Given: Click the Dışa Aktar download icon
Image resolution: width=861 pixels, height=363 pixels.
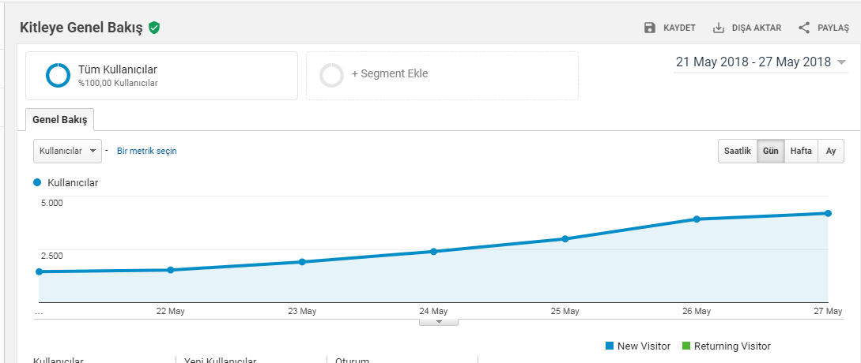Looking at the screenshot, I should [x=718, y=28].
